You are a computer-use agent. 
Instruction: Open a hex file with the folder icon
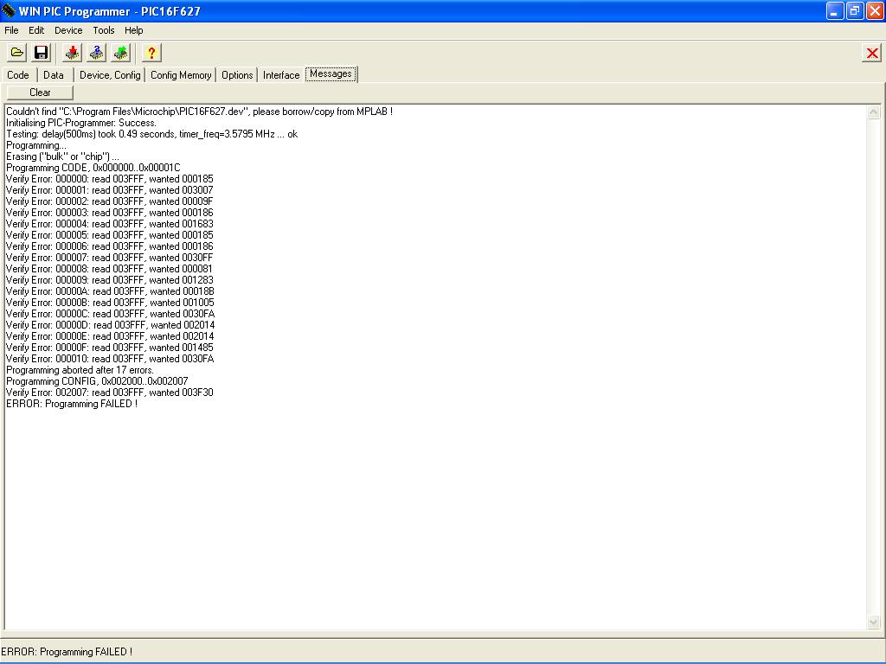pyautogui.click(x=17, y=53)
